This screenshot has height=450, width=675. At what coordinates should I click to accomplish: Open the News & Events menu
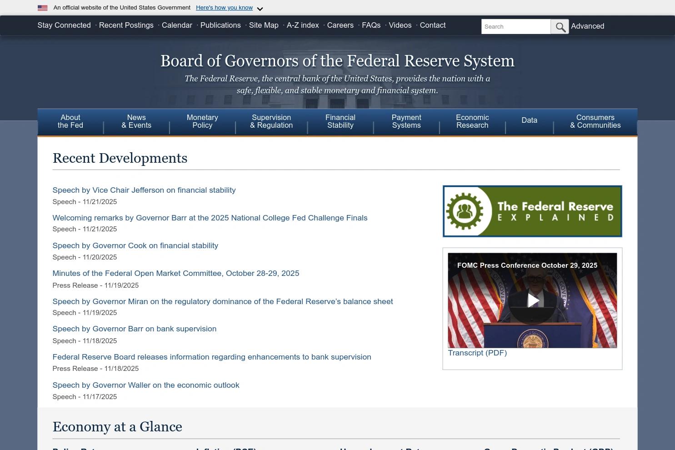pyautogui.click(x=136, y=121)
